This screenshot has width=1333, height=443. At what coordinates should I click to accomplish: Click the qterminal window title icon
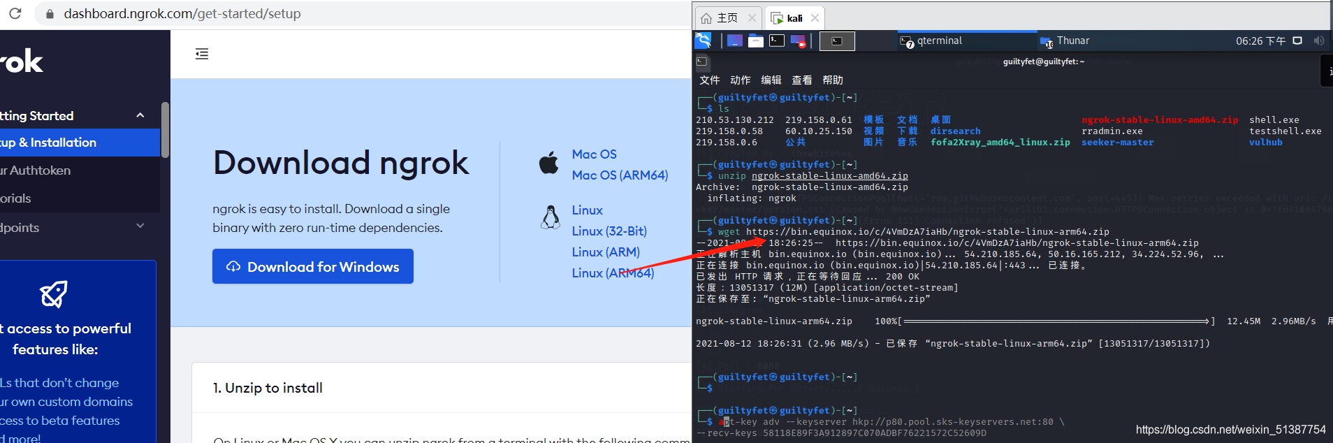tap(702, 61)
